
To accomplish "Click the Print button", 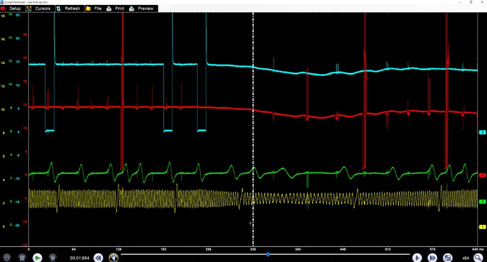I will (116, 9).
